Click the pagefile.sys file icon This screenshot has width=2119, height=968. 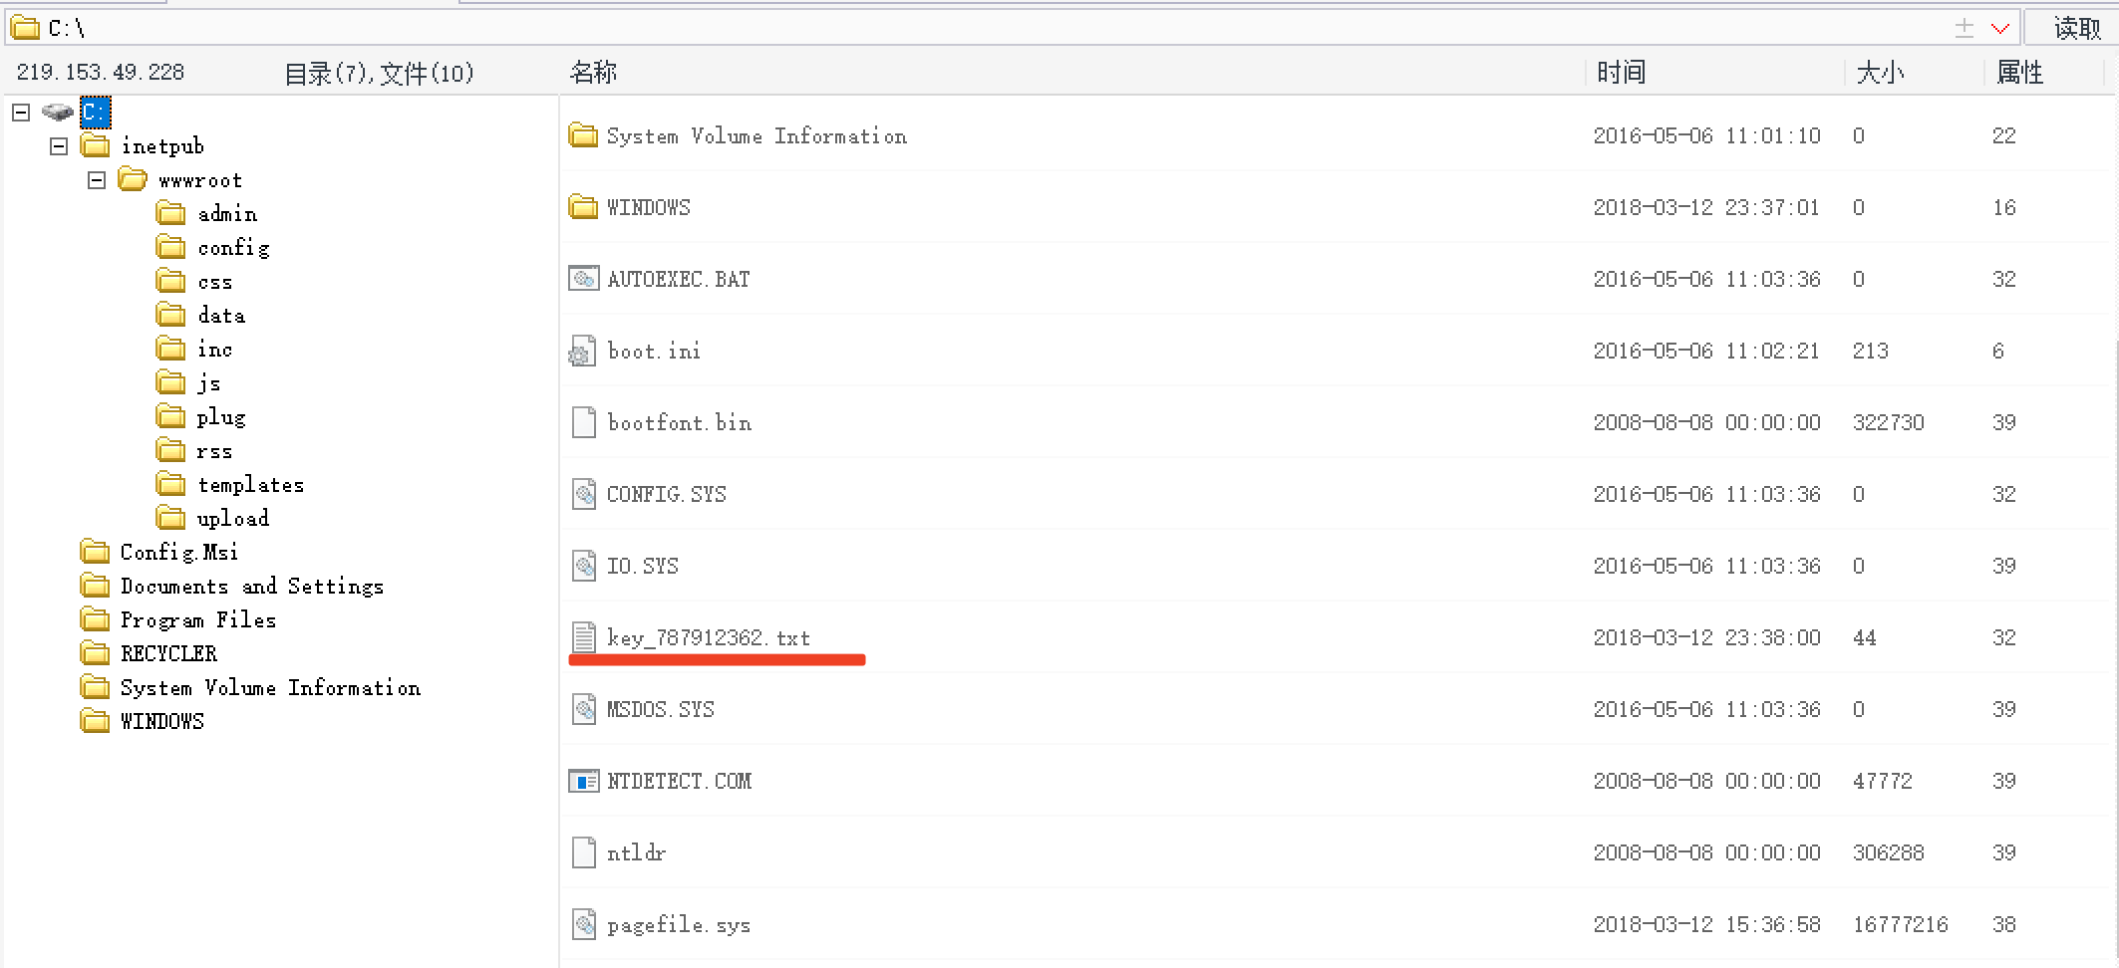(x=584, y=924)
